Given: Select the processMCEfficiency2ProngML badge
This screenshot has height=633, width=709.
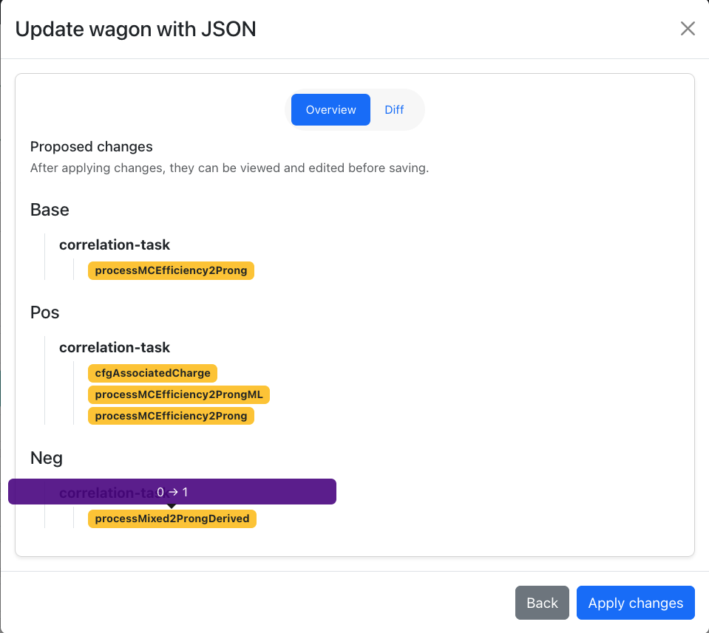Looking at the screenshot, I should click(x=179, y=394).
